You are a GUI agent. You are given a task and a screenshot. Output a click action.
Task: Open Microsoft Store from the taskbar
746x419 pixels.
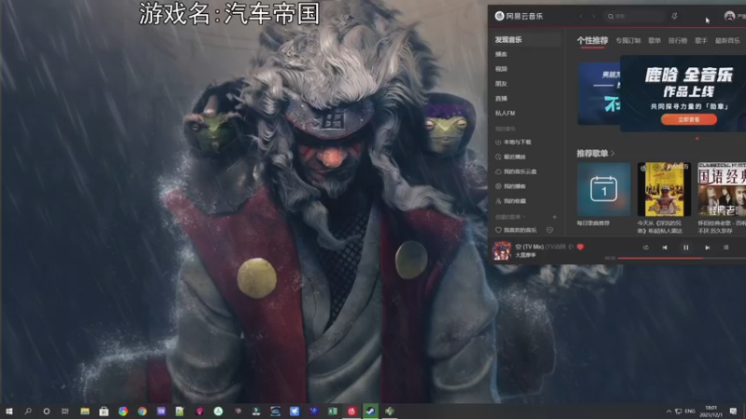click(104, 412)
